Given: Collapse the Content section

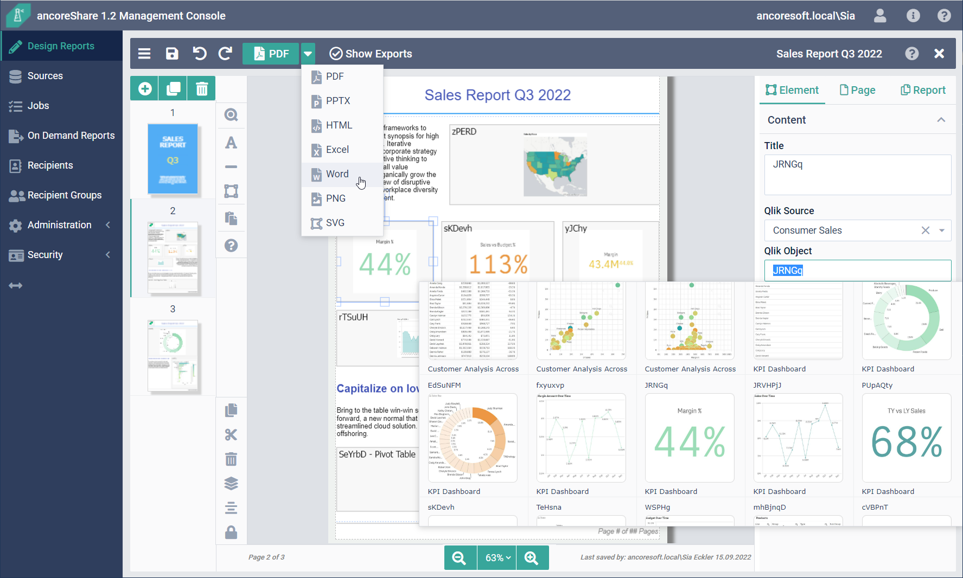Looking at the screenshot, I should coord(941,120).
